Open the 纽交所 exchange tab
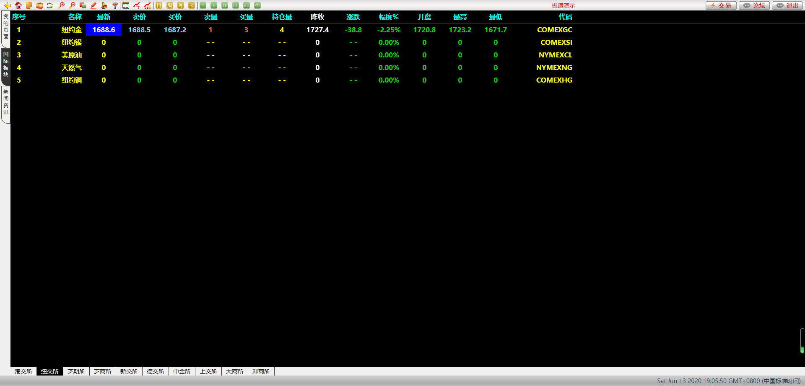 pos(50,371)
